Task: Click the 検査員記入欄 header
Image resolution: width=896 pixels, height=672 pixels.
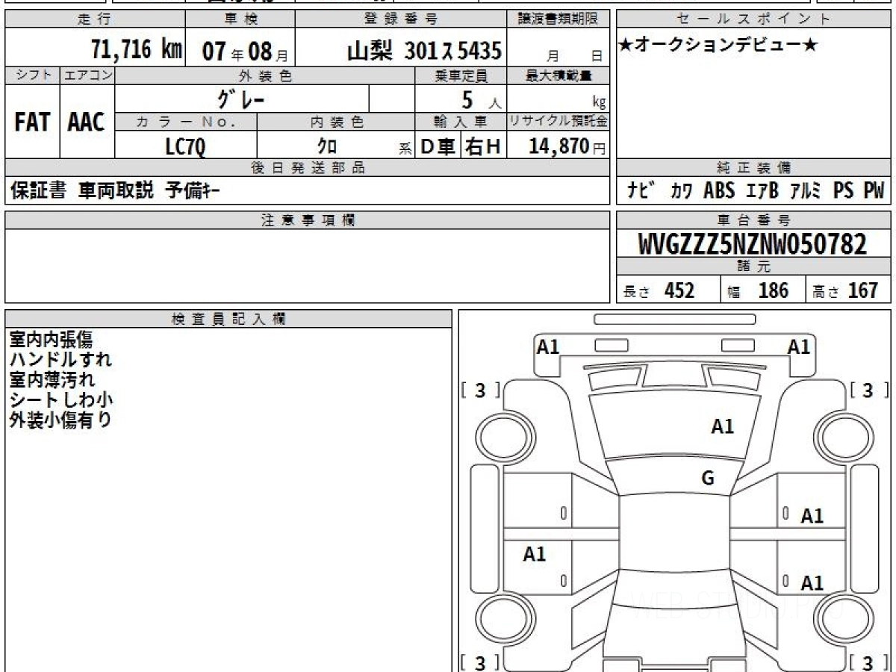Action: (x=228, y=319)
